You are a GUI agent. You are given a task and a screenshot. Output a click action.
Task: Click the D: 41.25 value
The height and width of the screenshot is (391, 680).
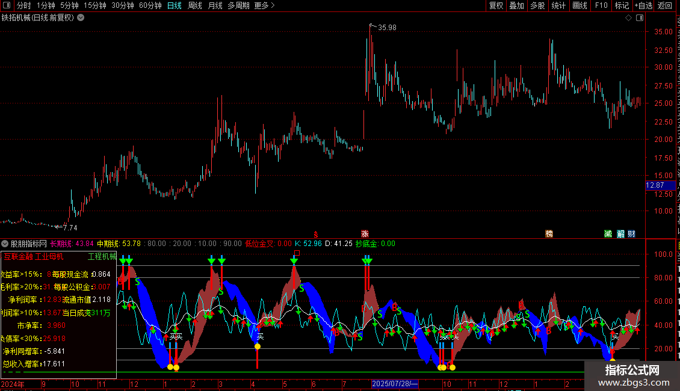tap(339, 244)
